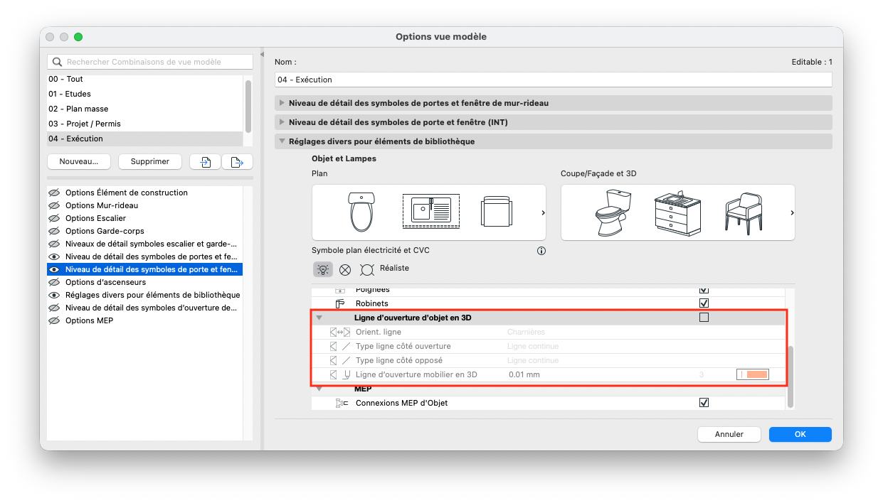Select the 00 - Tout combination
883x503 pixels.
click(145, 79)
